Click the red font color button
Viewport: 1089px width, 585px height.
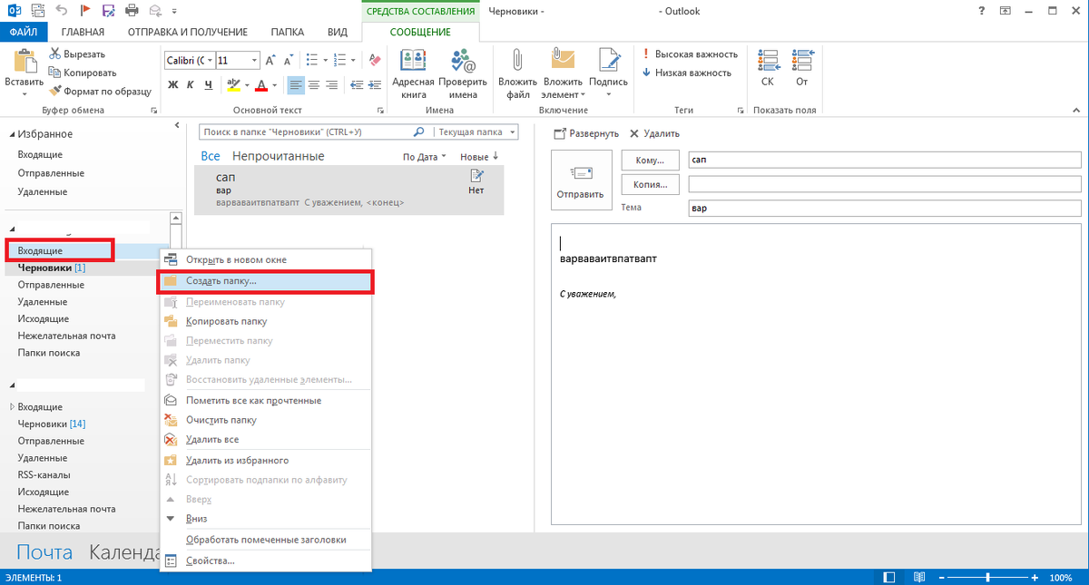point(262,85)
